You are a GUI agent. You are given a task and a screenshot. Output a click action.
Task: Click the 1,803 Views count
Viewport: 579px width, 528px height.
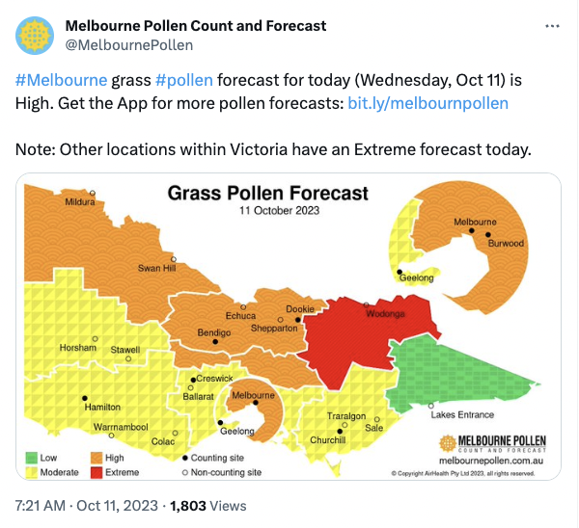pos(207,506)
